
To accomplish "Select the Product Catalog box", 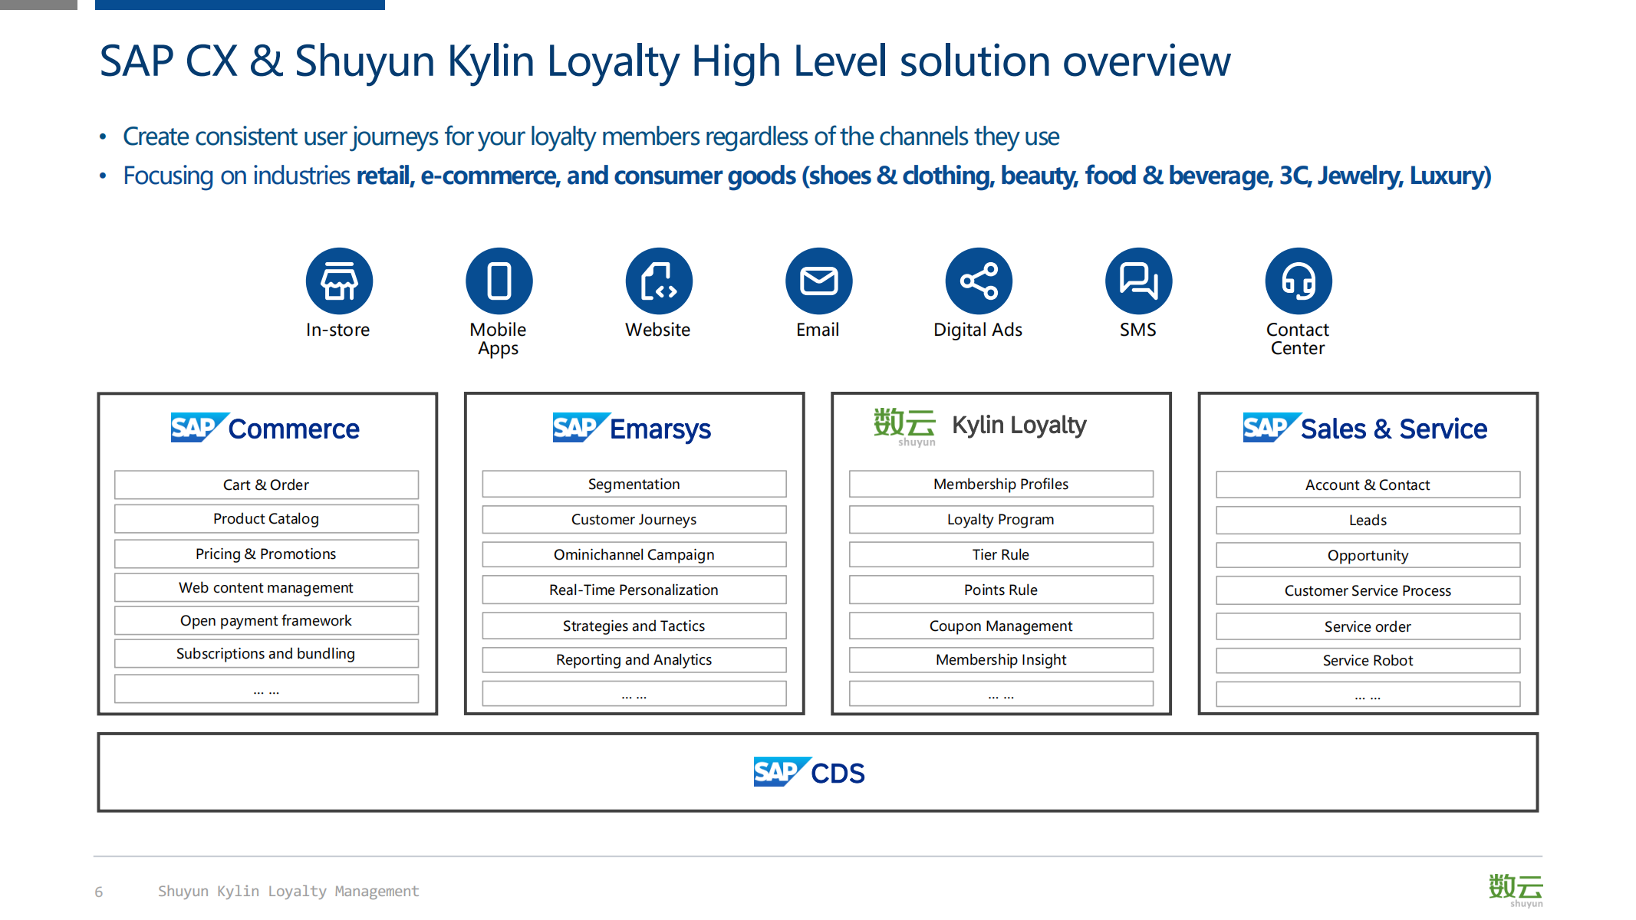I will click(266, 518).
